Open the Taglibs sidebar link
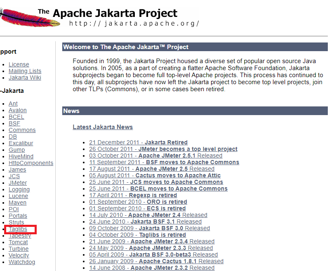 (18, 229)
